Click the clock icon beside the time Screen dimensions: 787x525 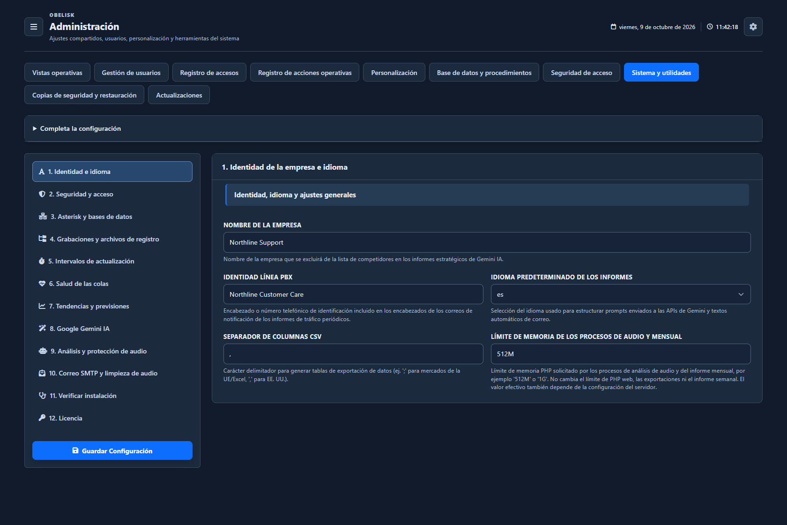[710, 27]
